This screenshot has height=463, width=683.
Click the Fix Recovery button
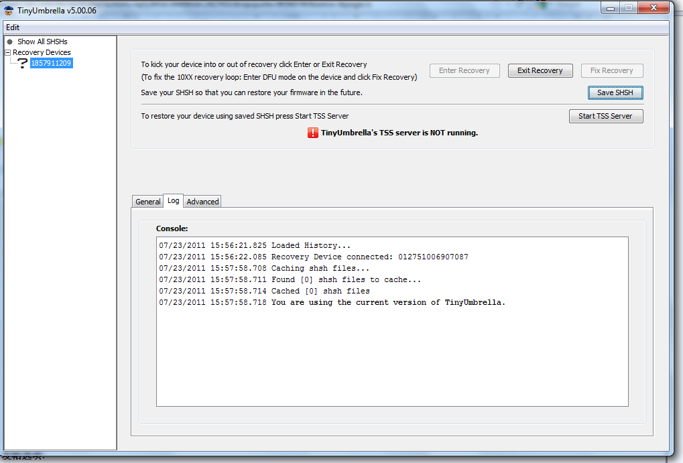[611, 70]
